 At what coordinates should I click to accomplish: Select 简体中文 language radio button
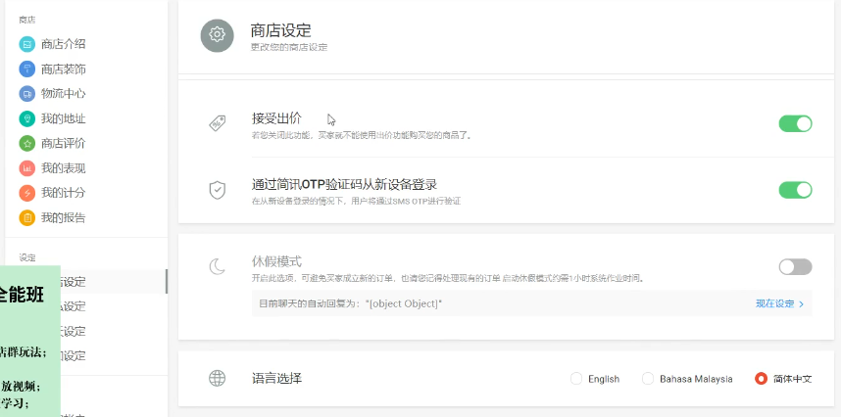coord(761,379)
